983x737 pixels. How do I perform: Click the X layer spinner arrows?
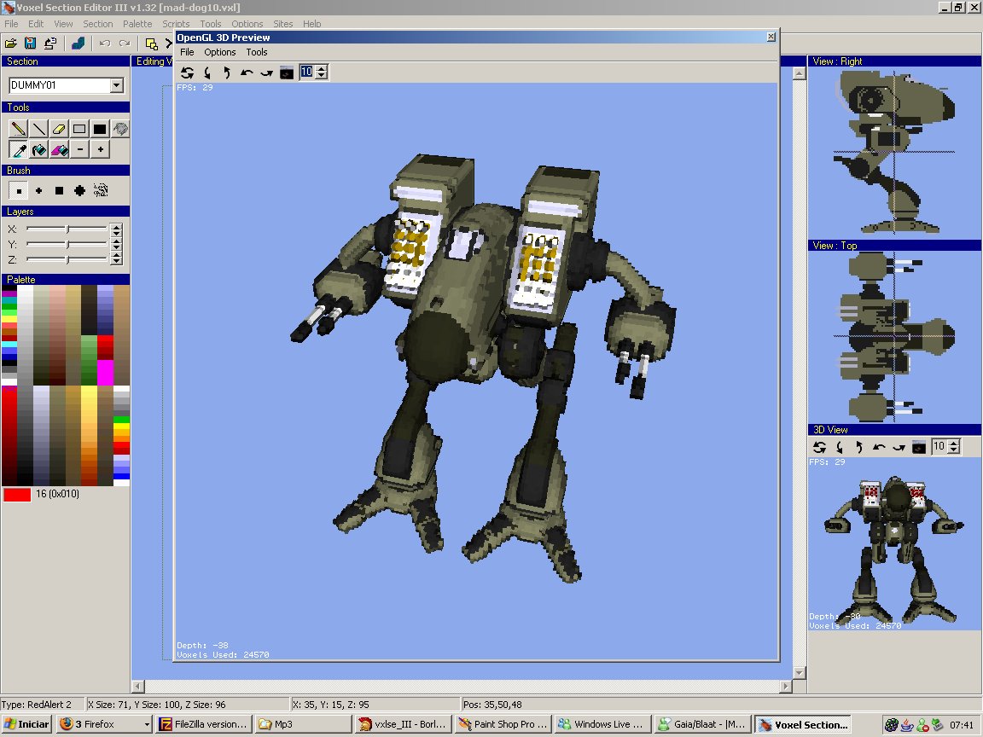(116, 229)
